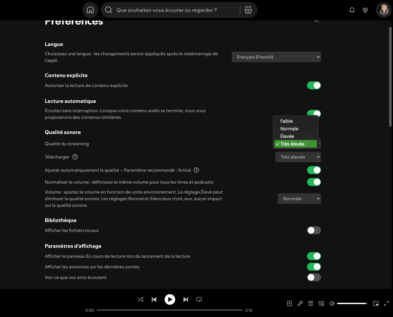Open the Français (French) language dropdown

[x=276, y=57]
